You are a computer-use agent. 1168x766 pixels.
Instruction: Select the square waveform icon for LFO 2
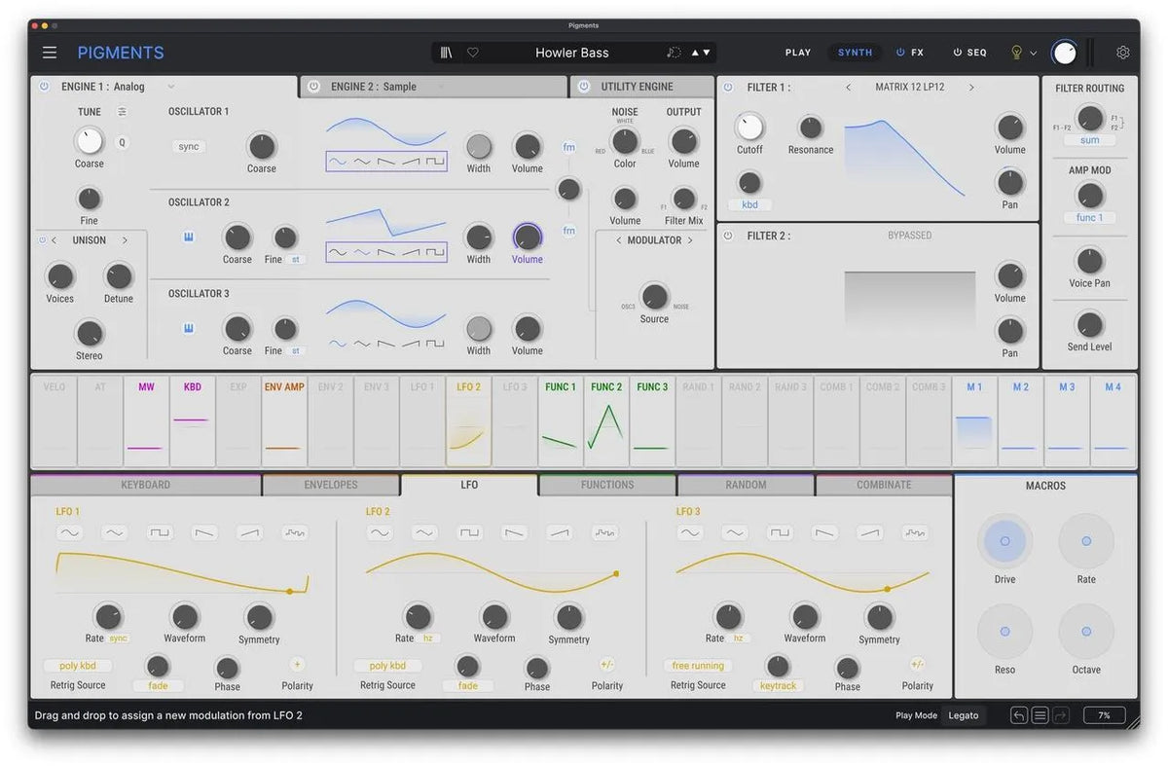click(469, 532)
